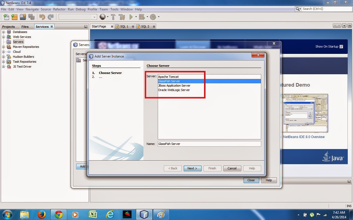Build the project with the hammer icon
Image resolution: width=353 pixels, height=220 pixels.
click(x=113, y=17)
